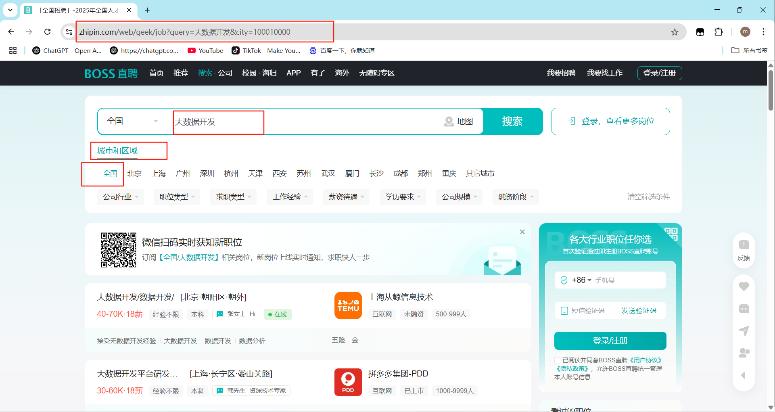
Task: Expand the 薪资待遇 filter
Action: click(x=346, y=197)
